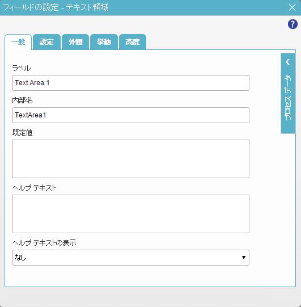The width and height of the screenshot is (301, 307).
Task: Focus the 内部名 field with TextArea1
Action: pos(131,115)
